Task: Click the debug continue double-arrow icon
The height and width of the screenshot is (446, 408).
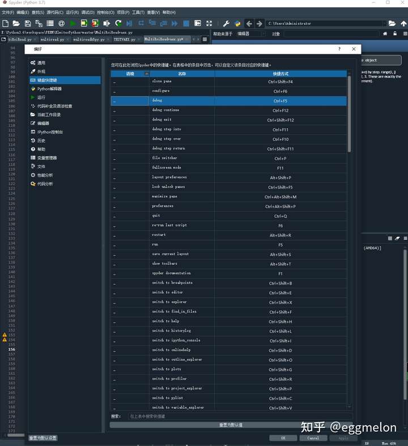Action: pos(175,23)
